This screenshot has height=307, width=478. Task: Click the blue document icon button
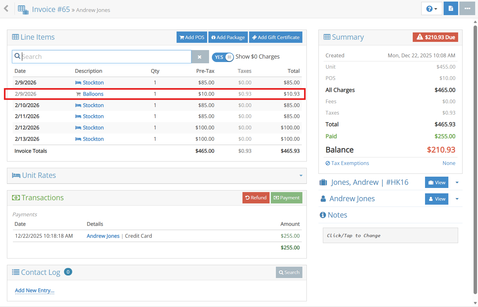click(451, 9)
